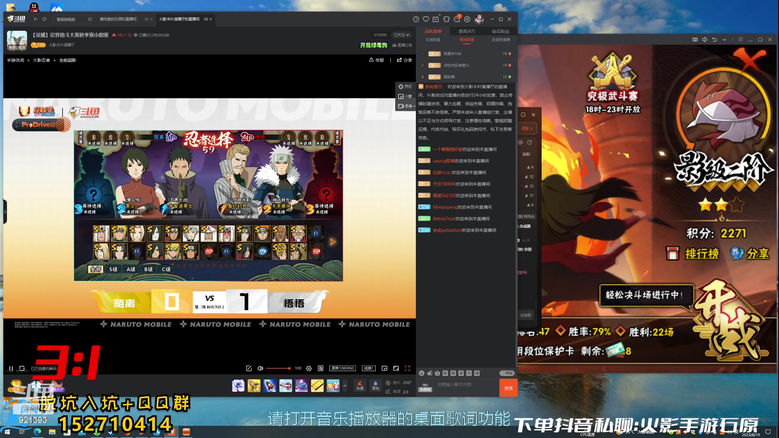Switch to the 活跃度榜 tab
This screenshot has width=779, height=438.
point(433,31)
